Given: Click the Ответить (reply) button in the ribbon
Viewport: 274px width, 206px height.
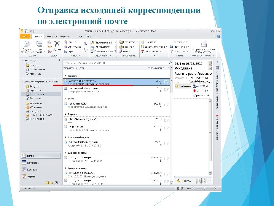Looking at the screenshot, I should (71, 42).
